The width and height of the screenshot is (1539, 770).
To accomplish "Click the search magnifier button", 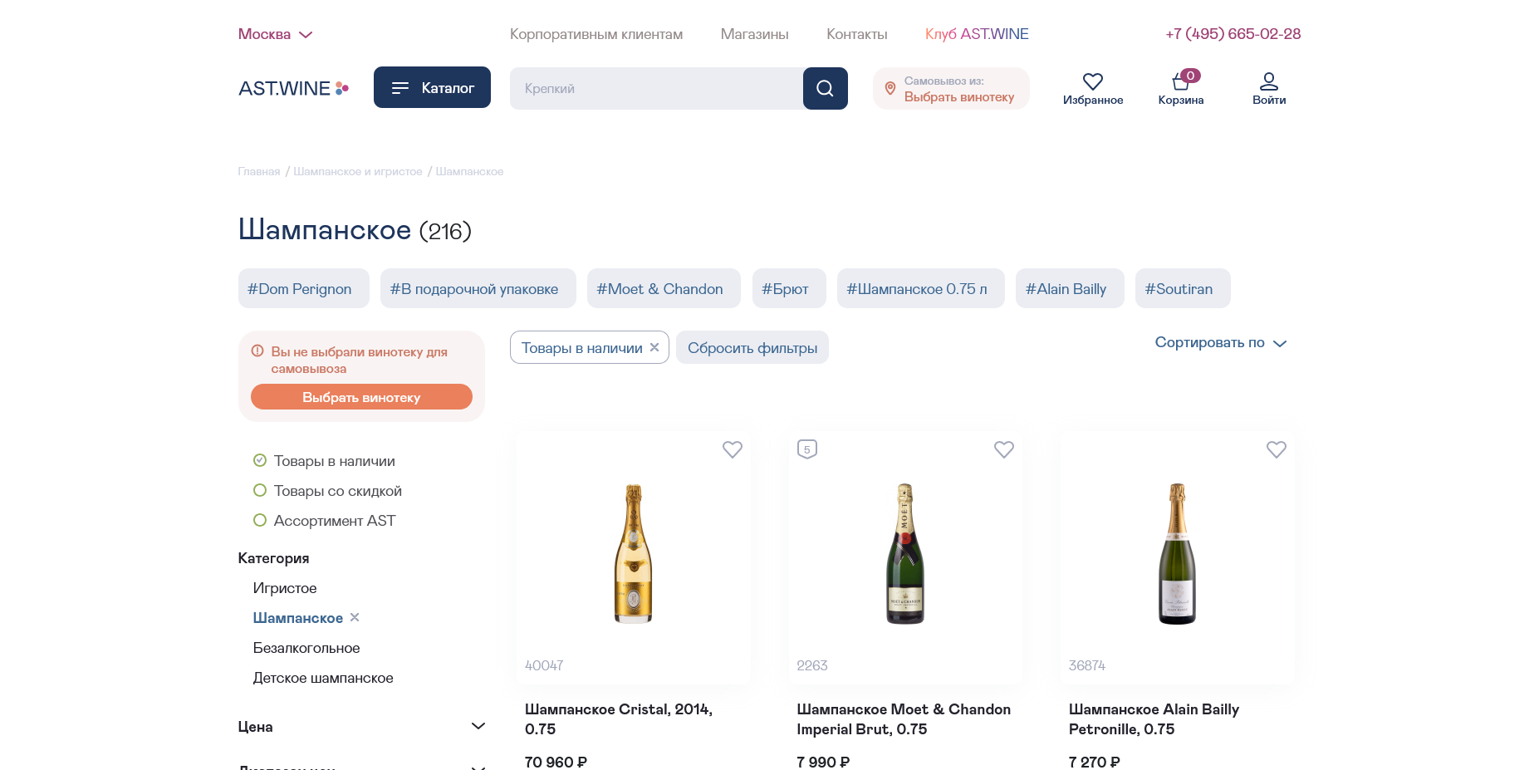I will click(825, 88).
